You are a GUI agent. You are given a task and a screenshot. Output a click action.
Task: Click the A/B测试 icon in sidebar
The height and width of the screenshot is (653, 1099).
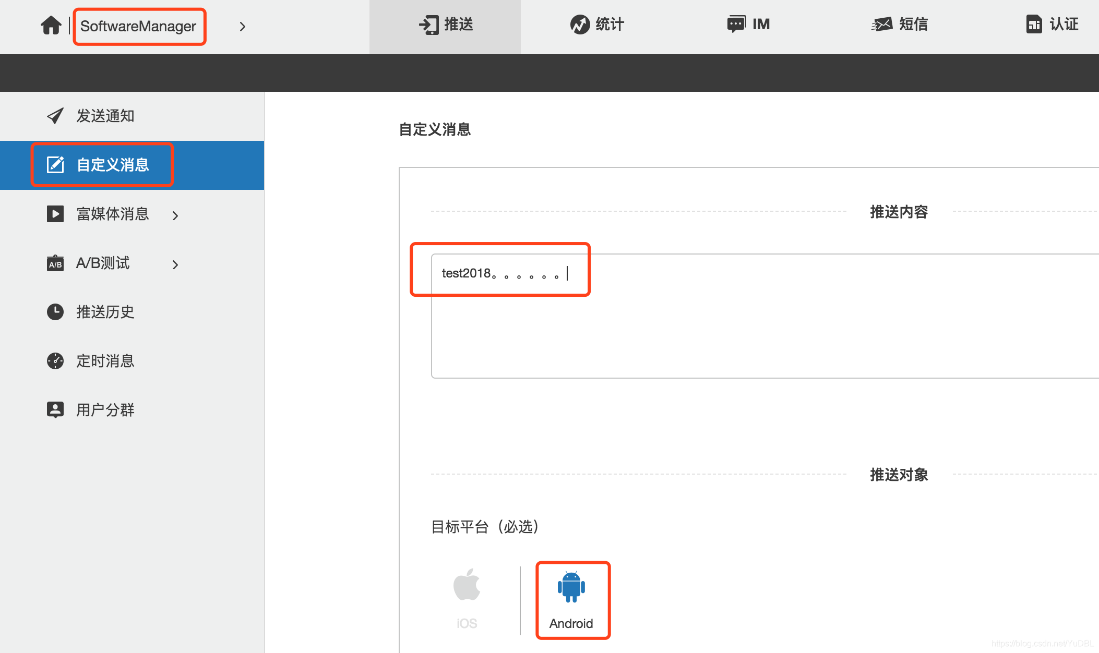[55, 263]
